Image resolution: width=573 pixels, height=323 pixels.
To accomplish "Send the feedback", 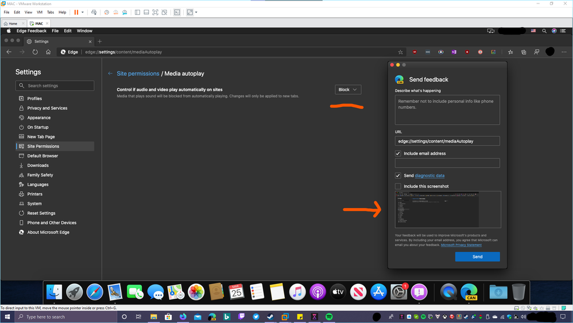I will pyautogui.click(x=477, y=257).
